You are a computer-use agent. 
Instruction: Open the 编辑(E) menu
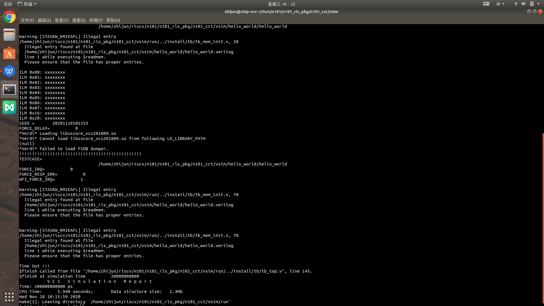click(44, 20)
